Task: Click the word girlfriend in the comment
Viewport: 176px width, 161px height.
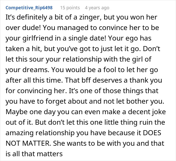Action: (x=38, y=38)
